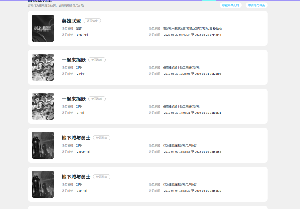
Task: Click 处罚结束 badge in the 1小时 一起来捉妖 card
Action: tap(97, 99)
